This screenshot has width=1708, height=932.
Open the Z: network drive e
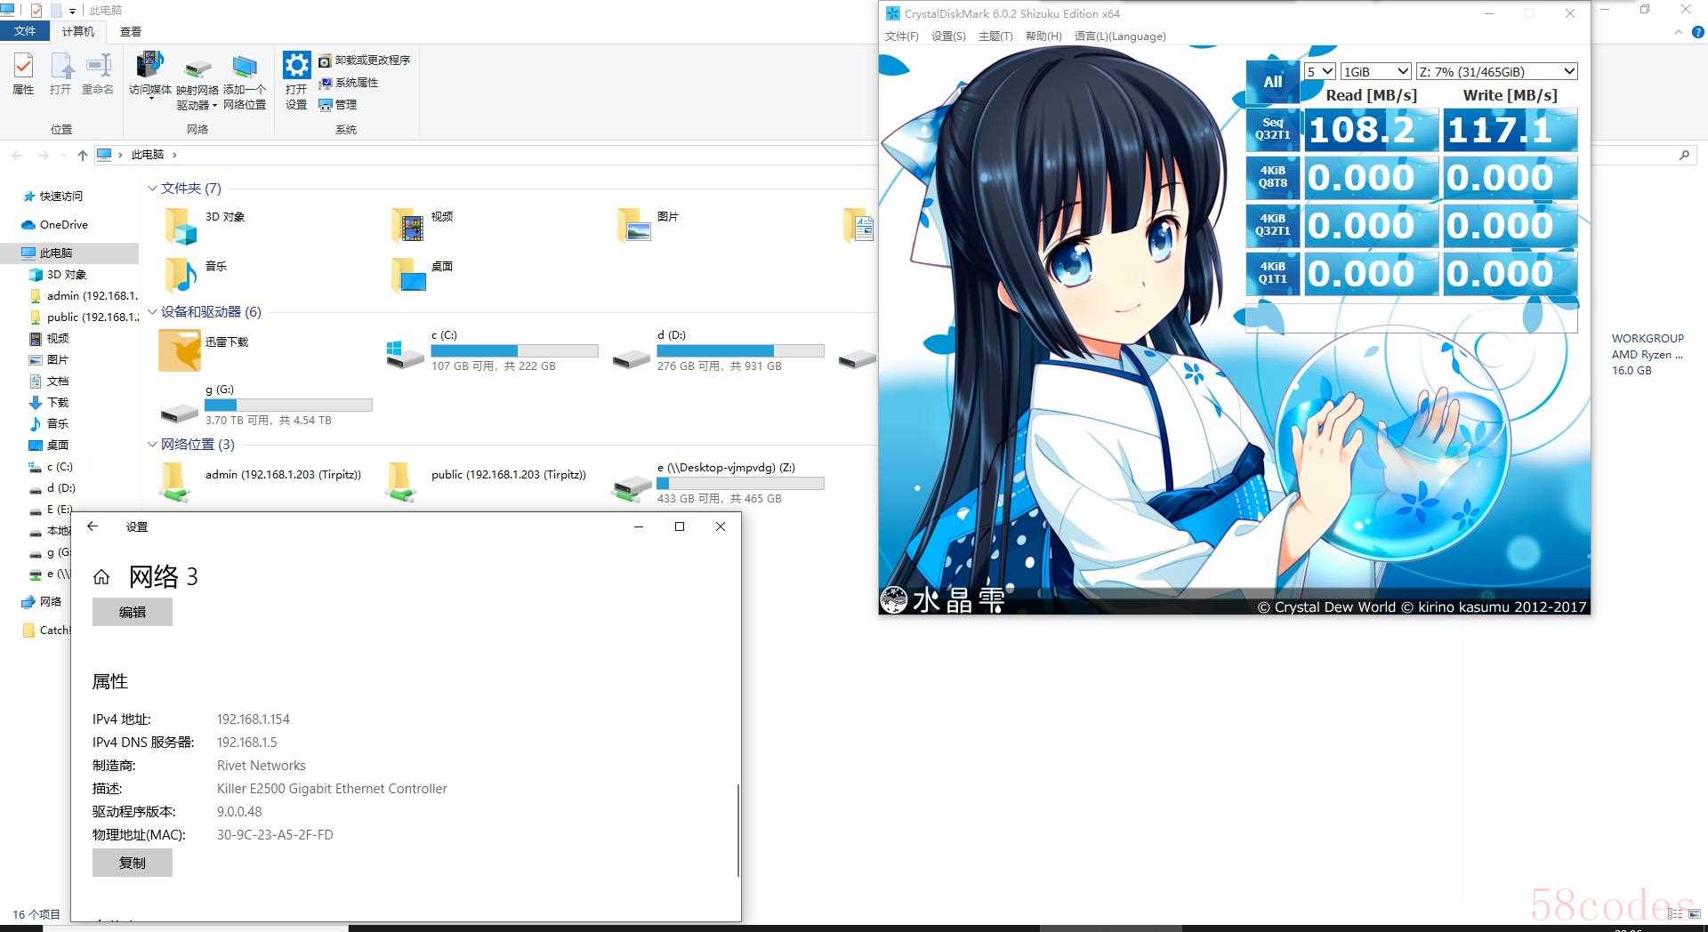pos(632,484)
